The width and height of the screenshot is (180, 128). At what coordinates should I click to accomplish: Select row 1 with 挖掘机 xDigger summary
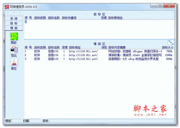point(99,51)
